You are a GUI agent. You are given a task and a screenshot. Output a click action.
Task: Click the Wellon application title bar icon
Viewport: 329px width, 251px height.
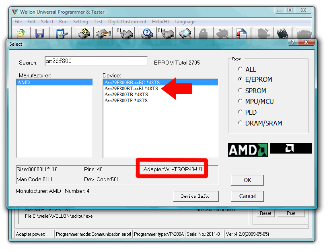pos(15,12)
